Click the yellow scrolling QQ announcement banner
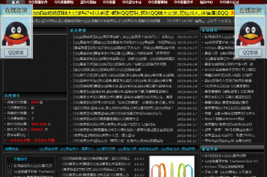Viewport: 267px width, 177px height. [x=133, y=13]
